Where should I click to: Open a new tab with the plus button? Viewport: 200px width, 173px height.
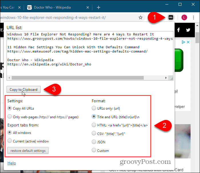point(99,7)
